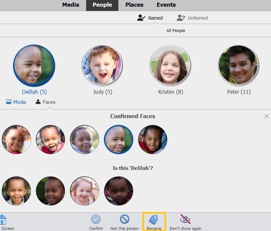Click the Don't show again eye icon
The width and height of the screenshot is (271, 231).
[185, 219]
